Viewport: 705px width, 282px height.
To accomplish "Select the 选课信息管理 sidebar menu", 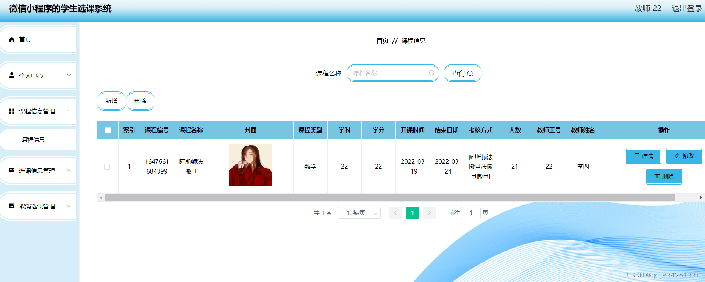I will (x=38, y=171).
